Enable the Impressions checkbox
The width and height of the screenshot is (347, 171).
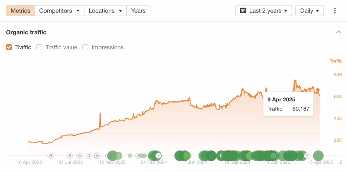coord(85,47)
